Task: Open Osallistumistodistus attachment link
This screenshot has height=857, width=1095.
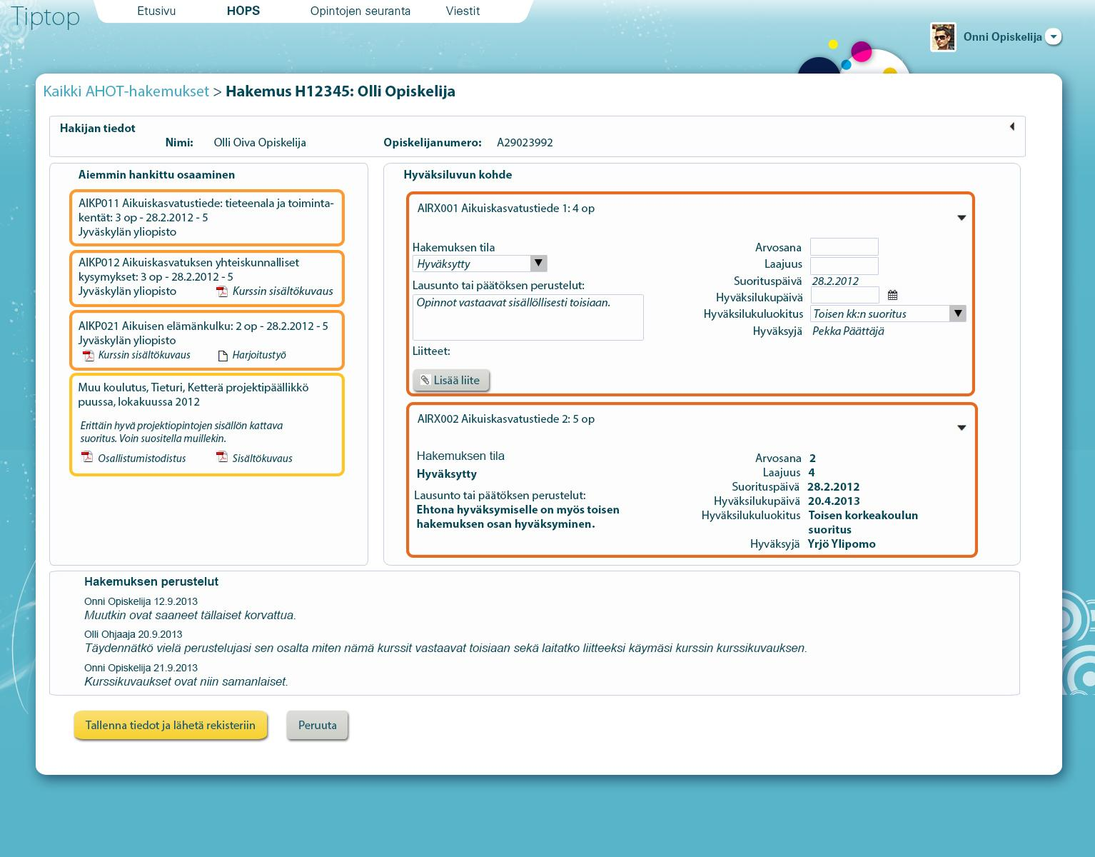Action: (x=142, y=458)
